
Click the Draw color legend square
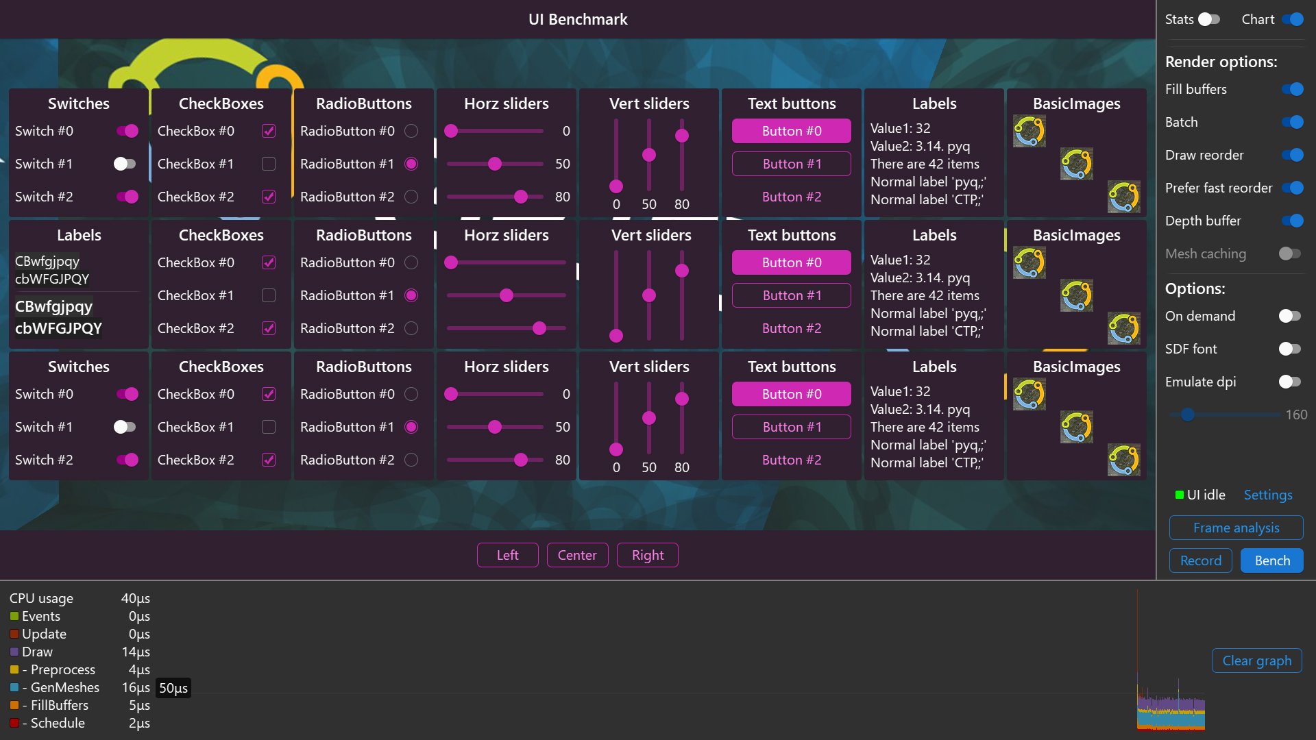(14, 652)
